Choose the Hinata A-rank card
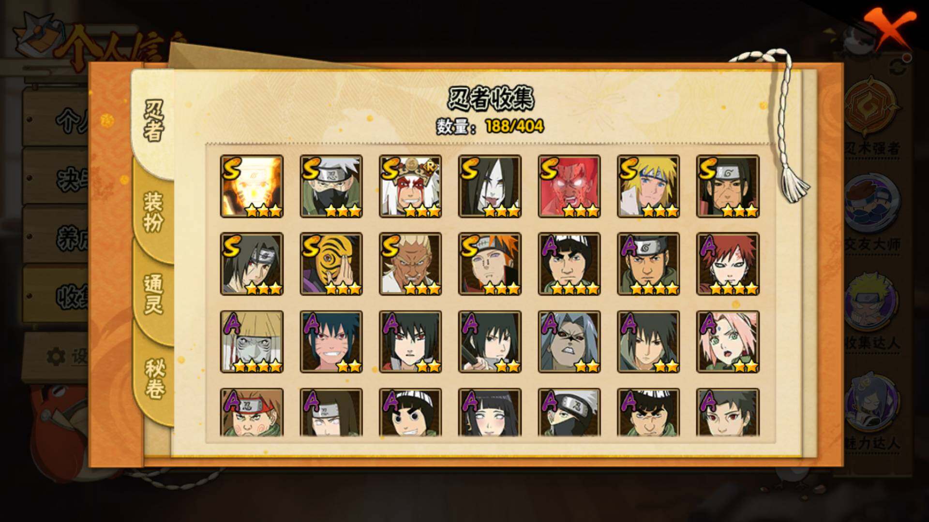This screenshot has width=929, height=522. tap(490, 413)
